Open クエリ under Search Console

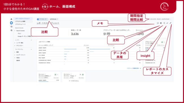19,33
